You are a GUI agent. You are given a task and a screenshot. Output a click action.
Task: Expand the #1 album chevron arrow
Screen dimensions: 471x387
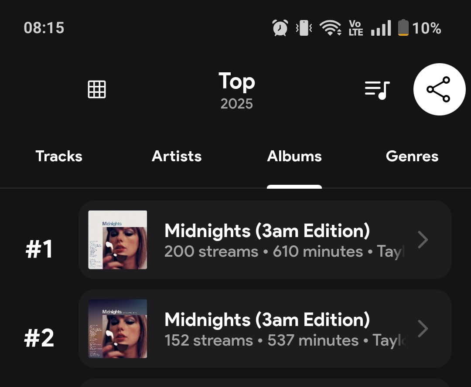423,240
